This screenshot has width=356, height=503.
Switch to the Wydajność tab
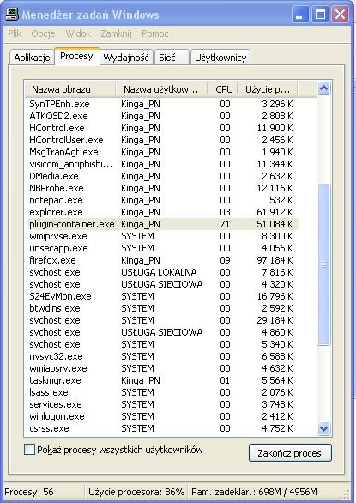pyautogui.click(x=126, y=58)
